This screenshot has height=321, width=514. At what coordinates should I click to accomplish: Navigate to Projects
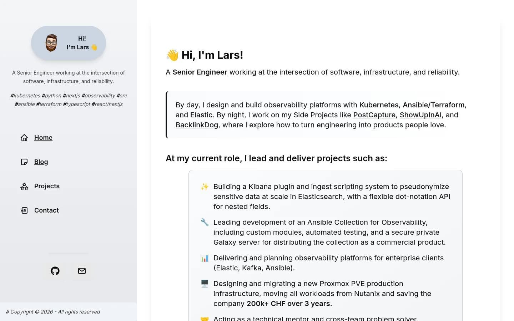click(x=47, y=186)
